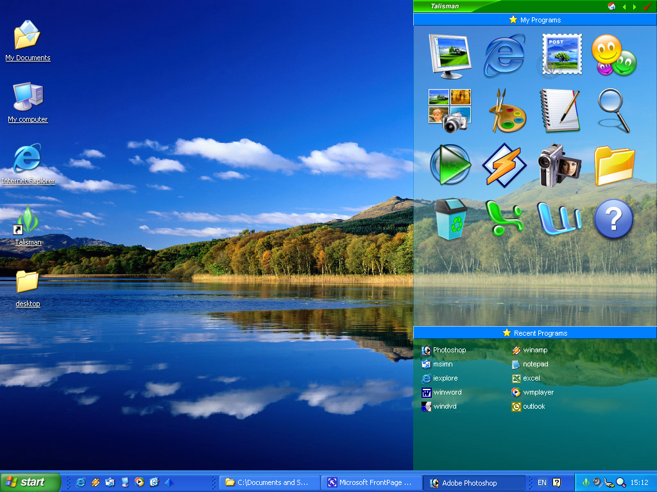Launch excel from Recent Programs
The width and height of the screenshot is (657, 492).
coord(531,379)
